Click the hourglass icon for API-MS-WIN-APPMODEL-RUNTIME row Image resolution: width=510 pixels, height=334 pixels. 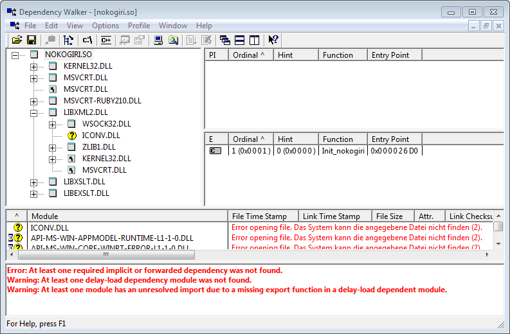(x=11, y=238)
